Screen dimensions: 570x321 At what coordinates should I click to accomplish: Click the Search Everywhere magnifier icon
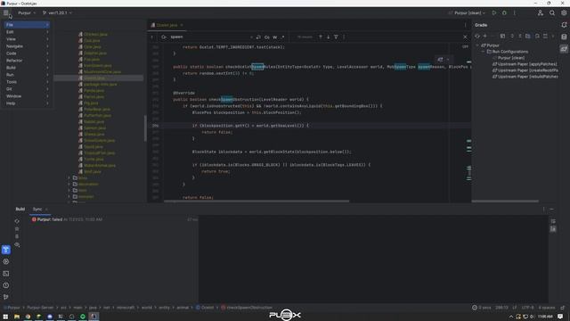tap(552, 12)
